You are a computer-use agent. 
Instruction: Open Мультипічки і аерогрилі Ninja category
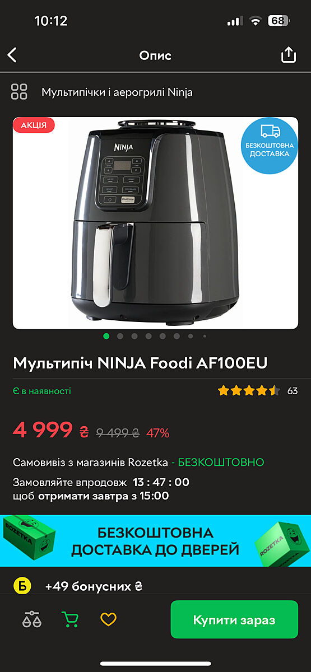(117, 92)
